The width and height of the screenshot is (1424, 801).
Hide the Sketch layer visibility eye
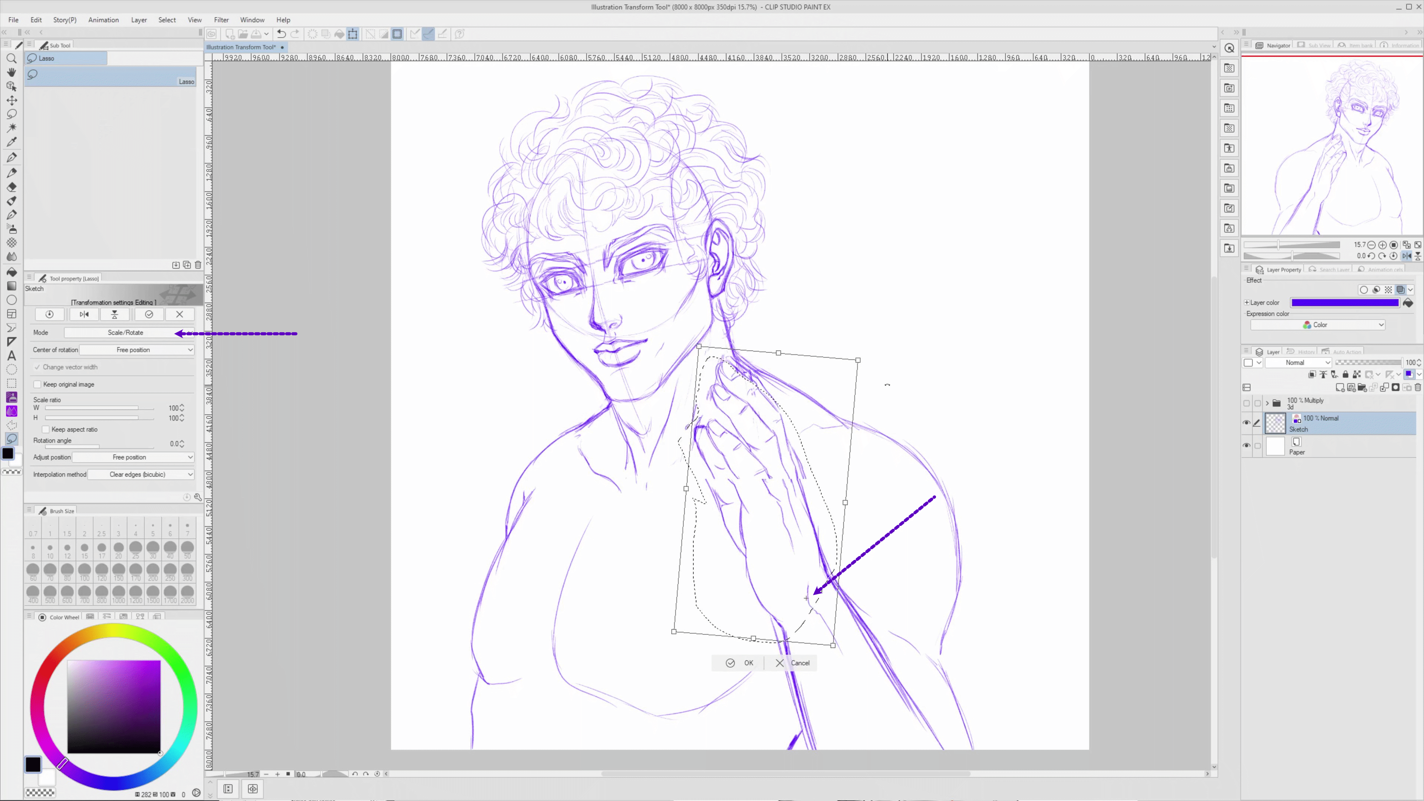(x=1246, y=423)
